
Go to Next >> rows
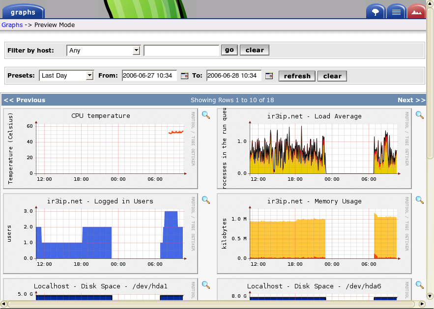(x=411, y=100)
